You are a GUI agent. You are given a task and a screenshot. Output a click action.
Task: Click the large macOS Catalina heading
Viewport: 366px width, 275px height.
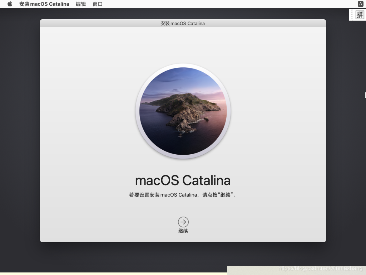coord(183,180)
